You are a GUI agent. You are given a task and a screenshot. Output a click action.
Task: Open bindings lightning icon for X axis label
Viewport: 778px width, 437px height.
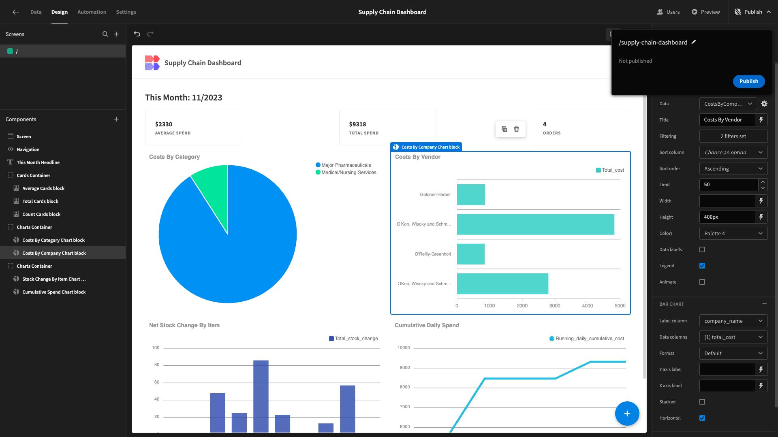click(x=761, y=386)
